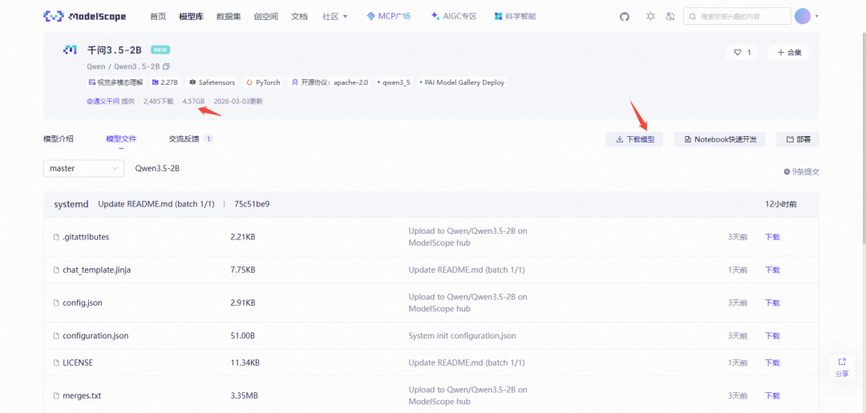The height and width of the screenshot is (413, 866).
Task: Click the Safetensors tag
Action: point(212,82)
